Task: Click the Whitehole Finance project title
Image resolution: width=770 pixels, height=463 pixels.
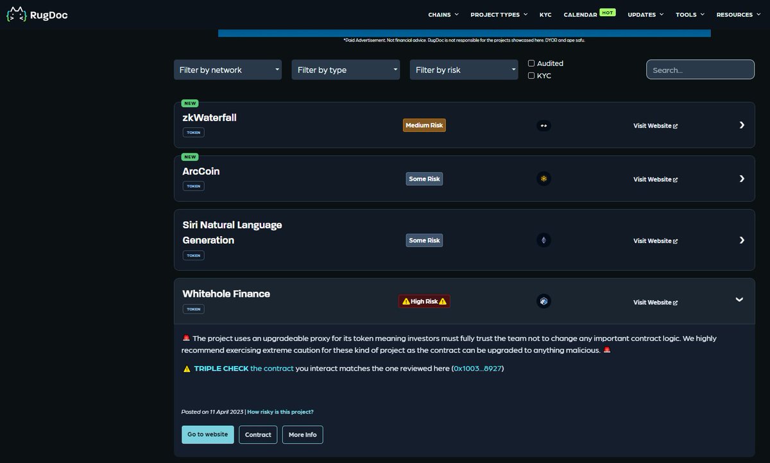Action: point(226,294)
